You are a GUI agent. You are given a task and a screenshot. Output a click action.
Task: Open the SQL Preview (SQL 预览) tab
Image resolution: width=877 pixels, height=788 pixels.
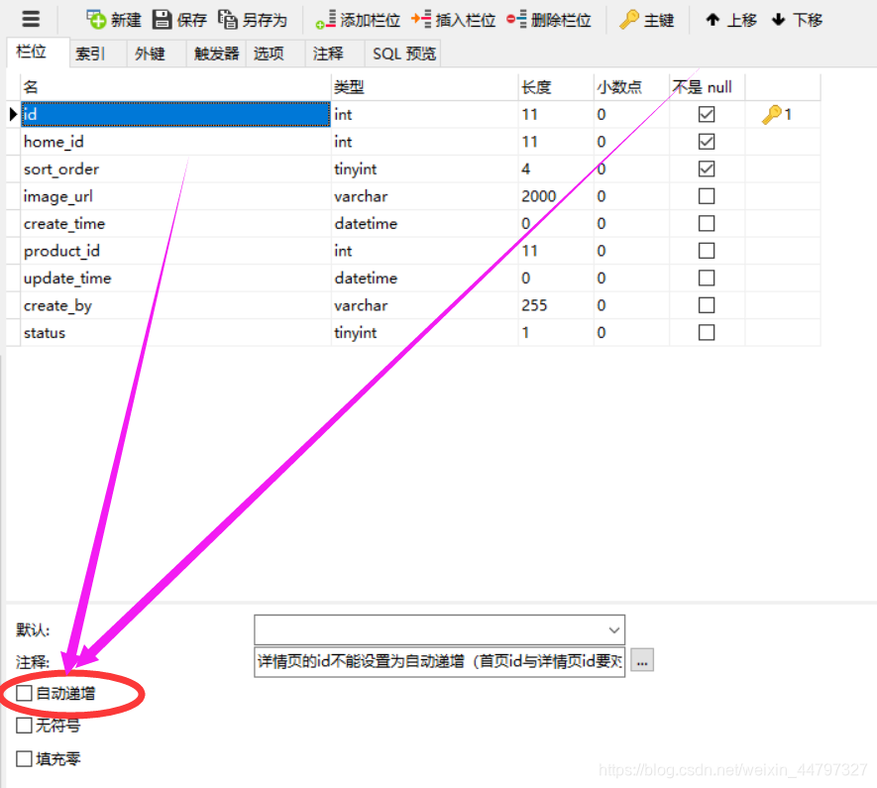403,54
